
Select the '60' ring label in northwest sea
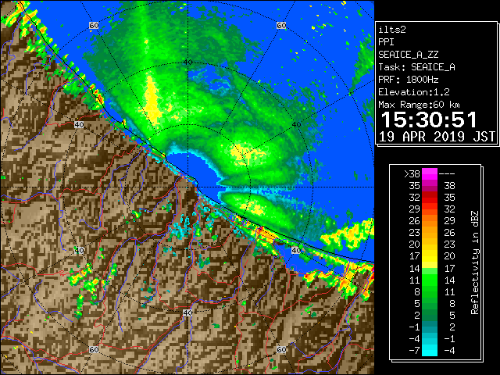tap(94, 25)
